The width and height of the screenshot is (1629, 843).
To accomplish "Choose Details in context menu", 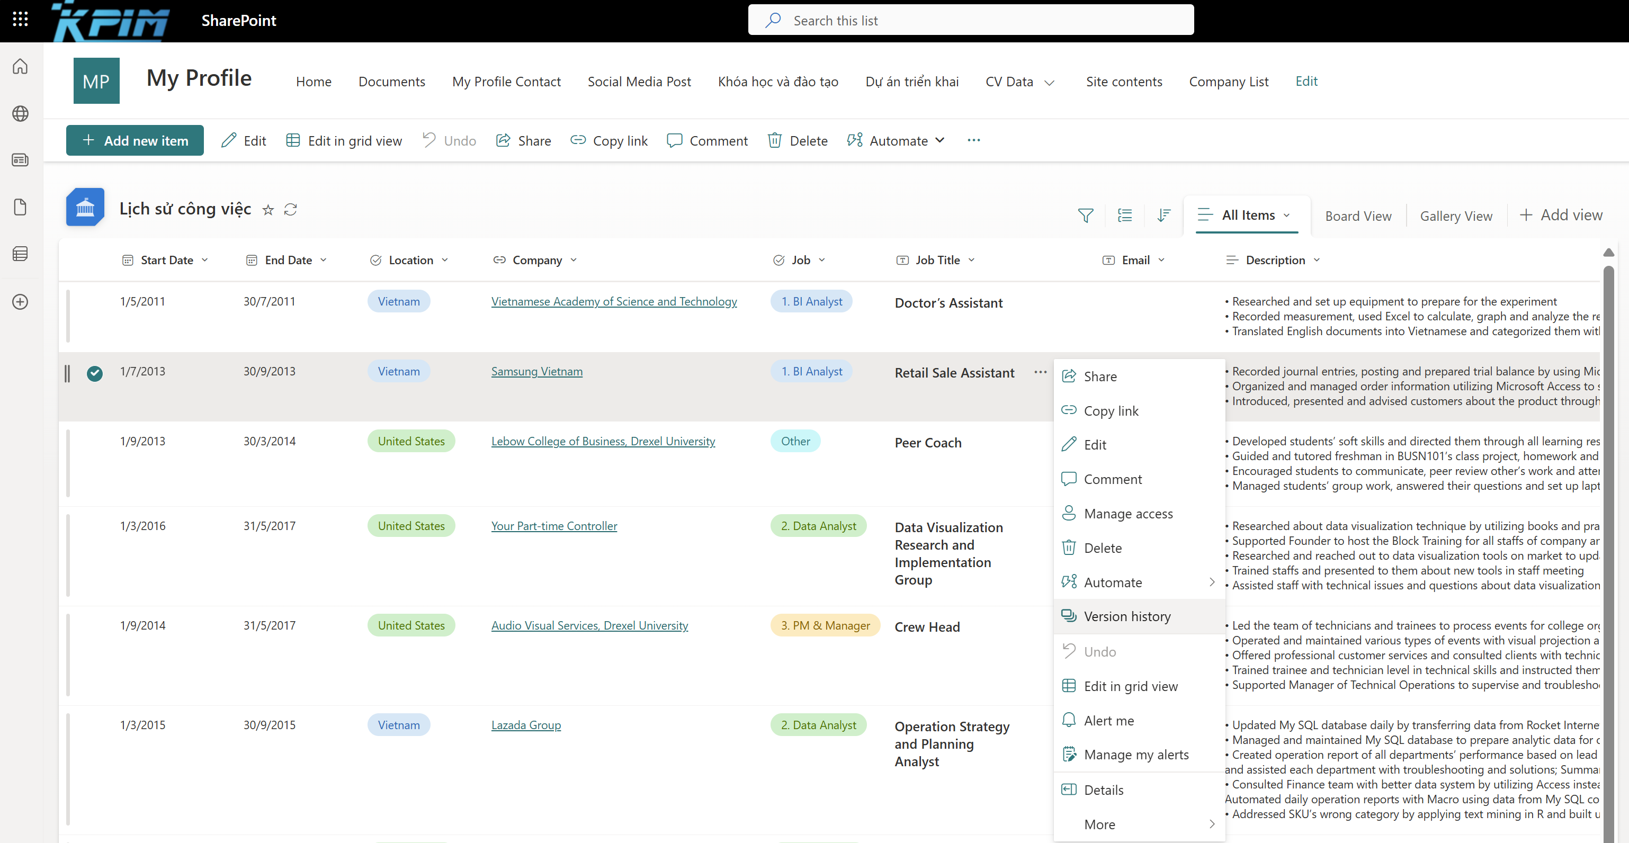I will (x=1139, y=790).
